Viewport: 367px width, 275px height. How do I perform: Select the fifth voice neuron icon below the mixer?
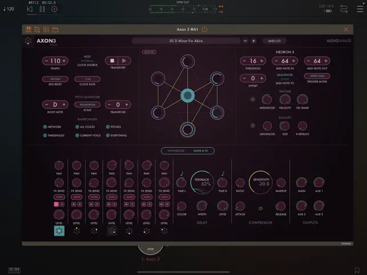pyautogui.click(x=129, y=230)
